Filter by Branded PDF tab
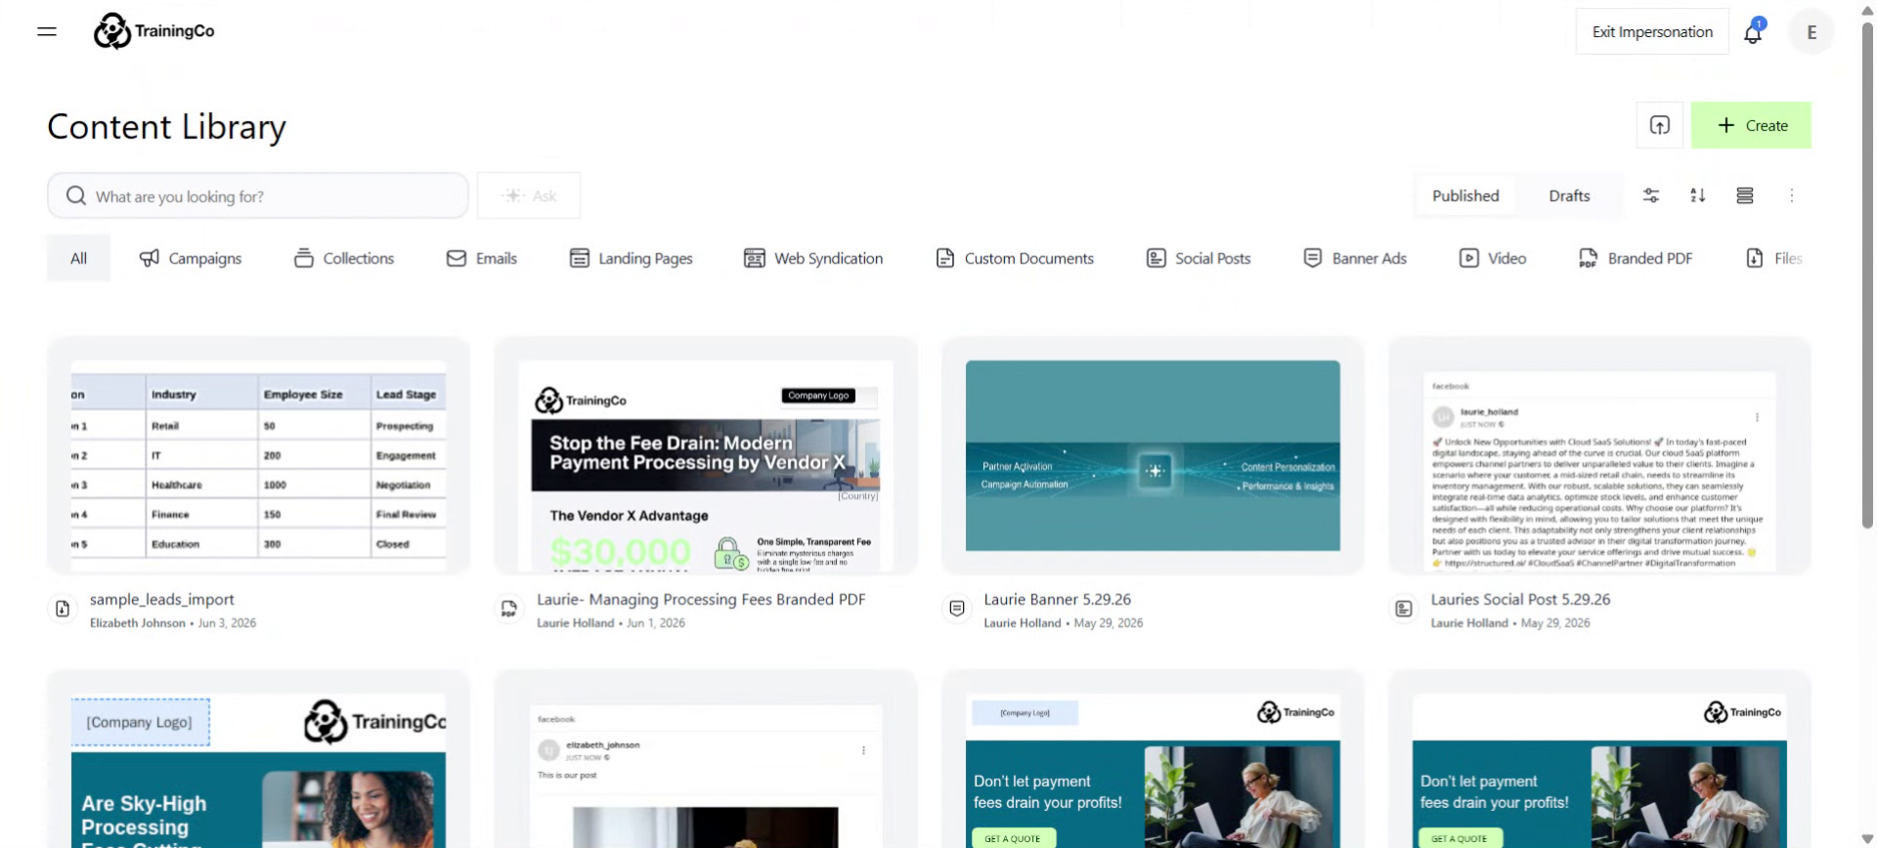The height and width of the screenshot is (848, 1877). click(1636, 258)
